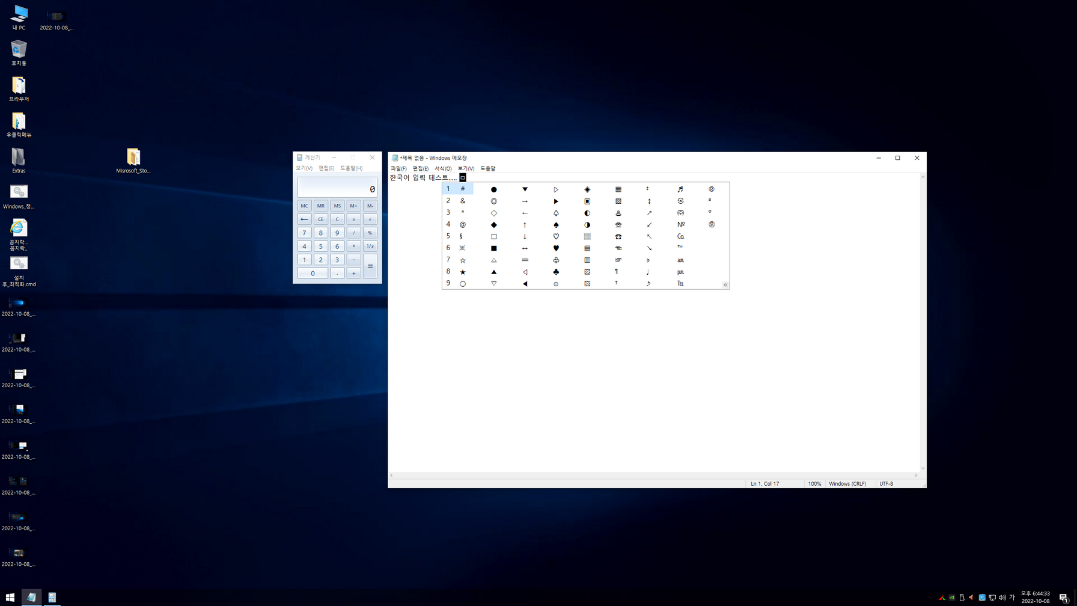Click the equals = button in Calculator

[x=370, y=266]
